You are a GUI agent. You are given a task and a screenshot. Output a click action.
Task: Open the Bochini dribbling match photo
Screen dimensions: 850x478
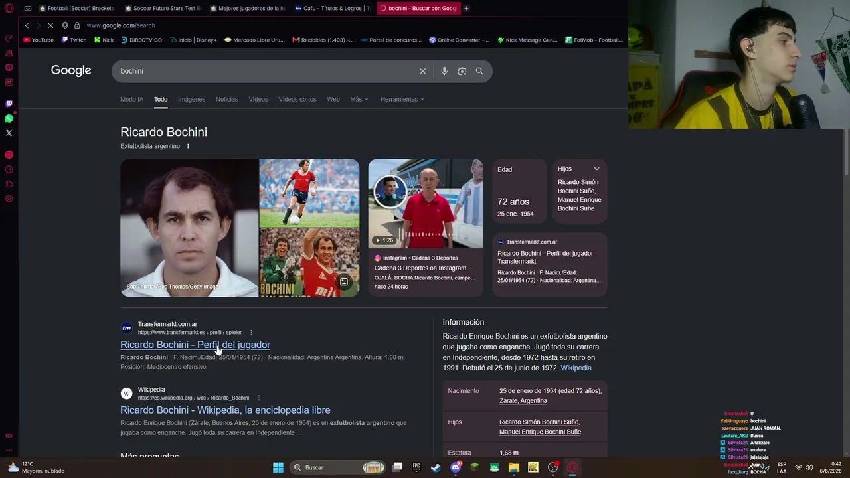(309, 193)
